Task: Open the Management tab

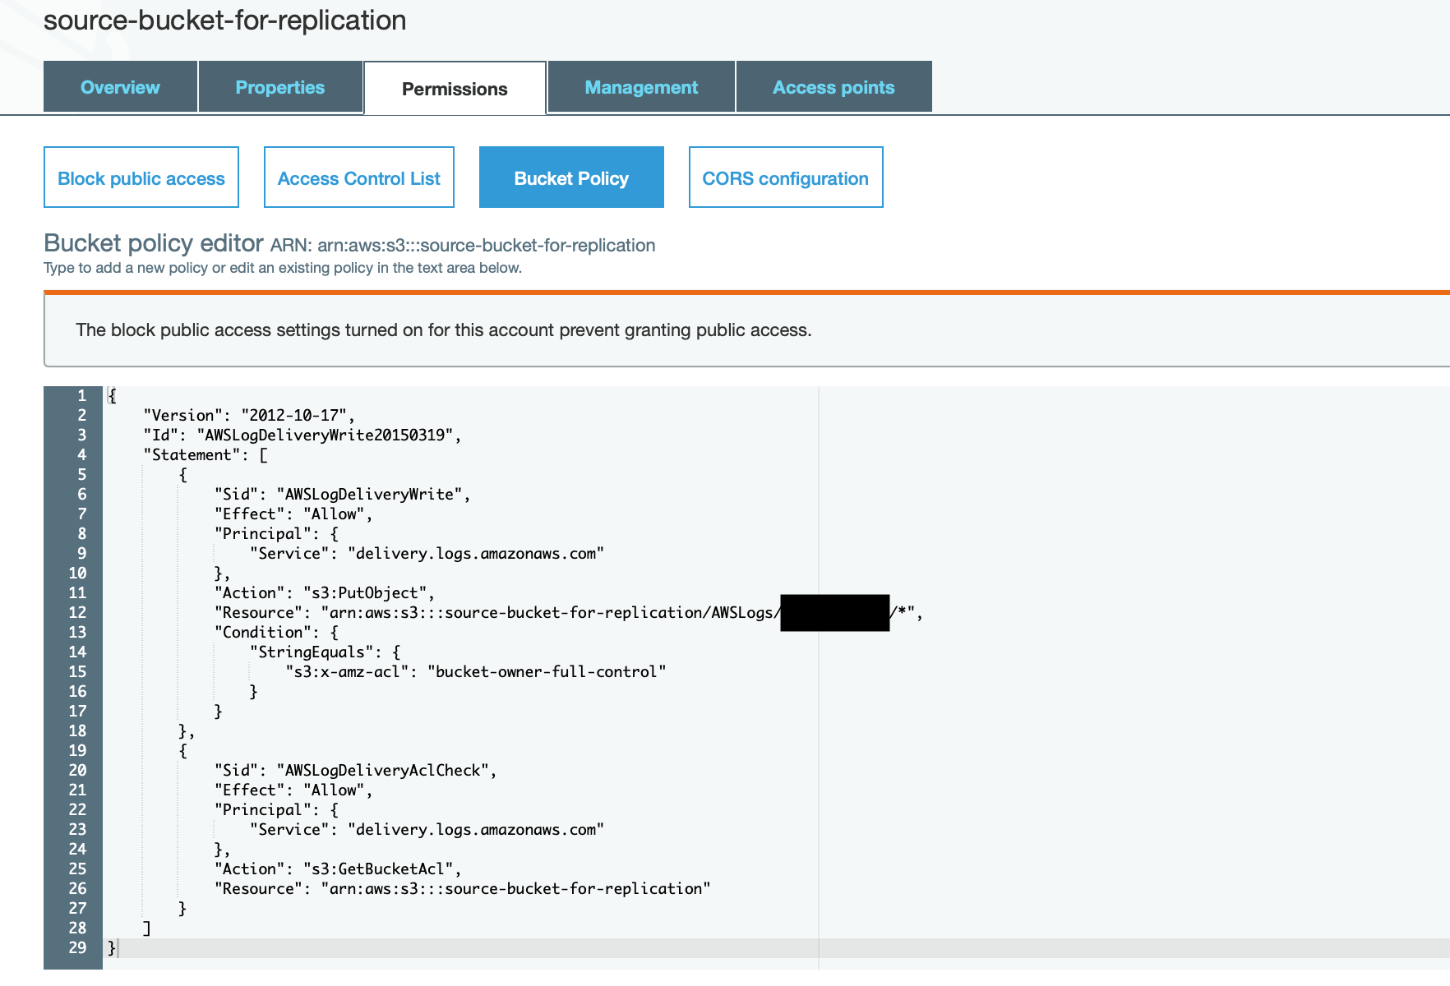Action: pyautogui.click(x=640, y=86)
